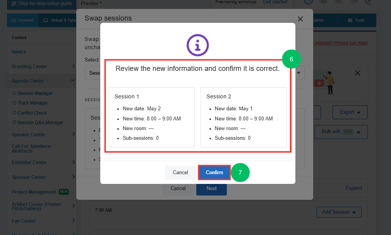The image size is (391, 235).
Task: Open the Add Session dropdown
Action: (x=339, y=212)
